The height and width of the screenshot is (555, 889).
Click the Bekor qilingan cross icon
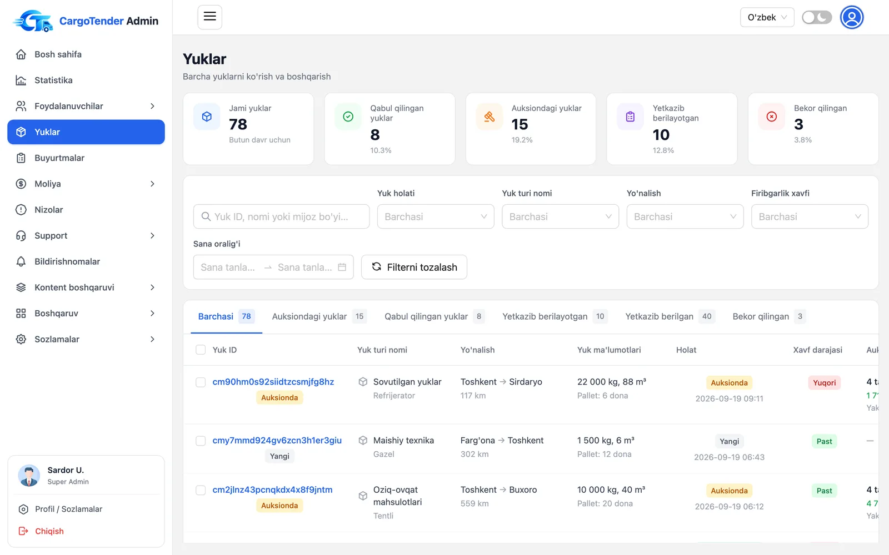click(772, 117)
